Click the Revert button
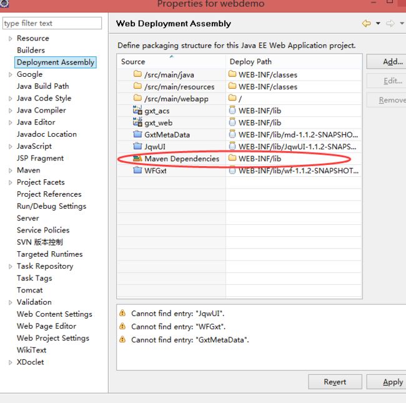 pos(335,382)
